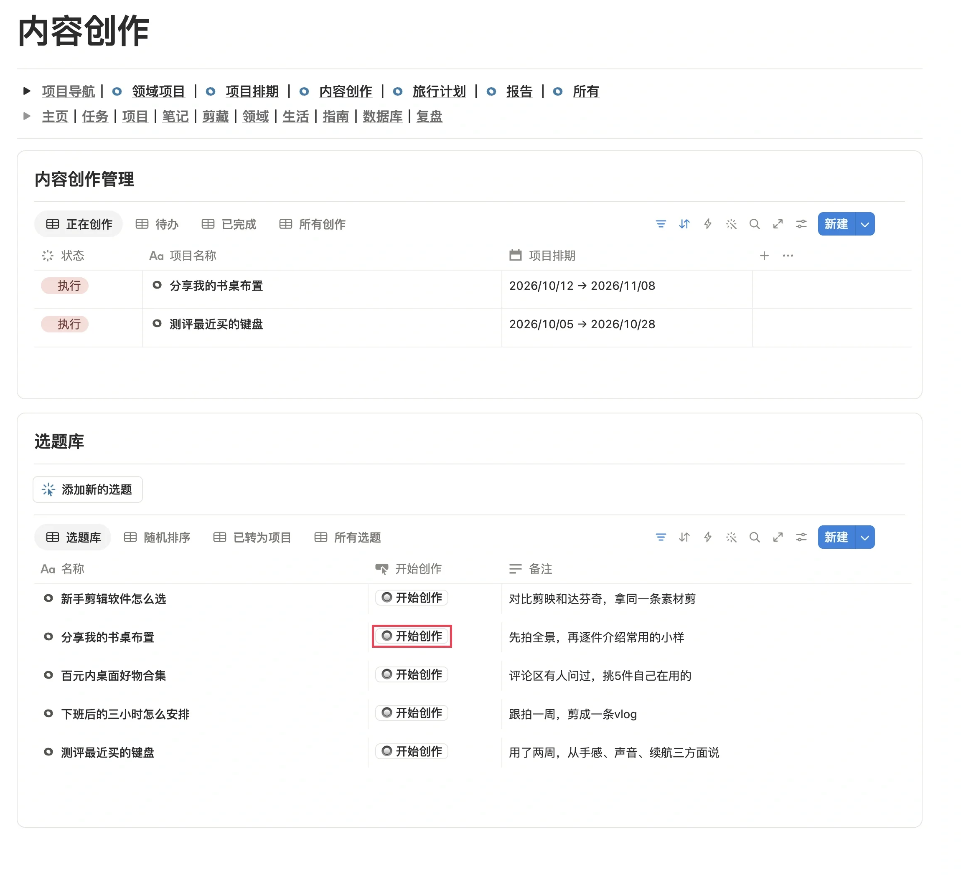Click 执行 status tag for 分享我的书桌布置
The width and height of the screenshot is (961, 877).
65,286
